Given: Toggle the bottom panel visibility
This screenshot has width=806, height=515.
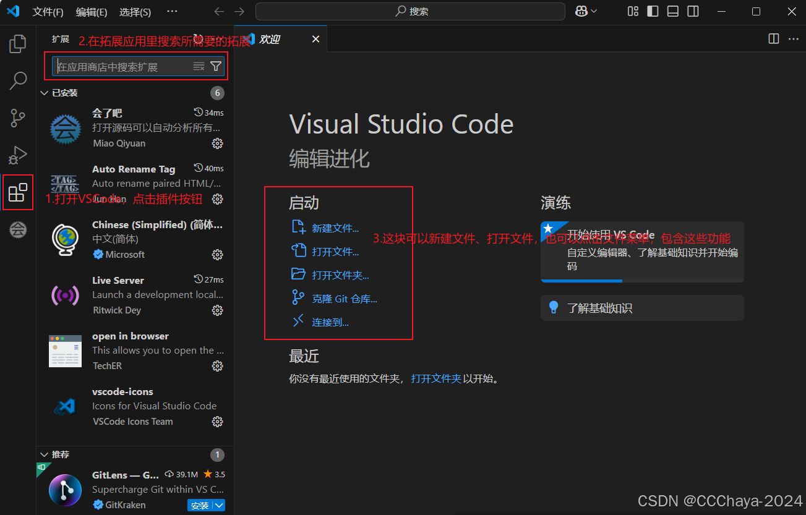Looking at the screenshot, I should click(x=673, y=11).
